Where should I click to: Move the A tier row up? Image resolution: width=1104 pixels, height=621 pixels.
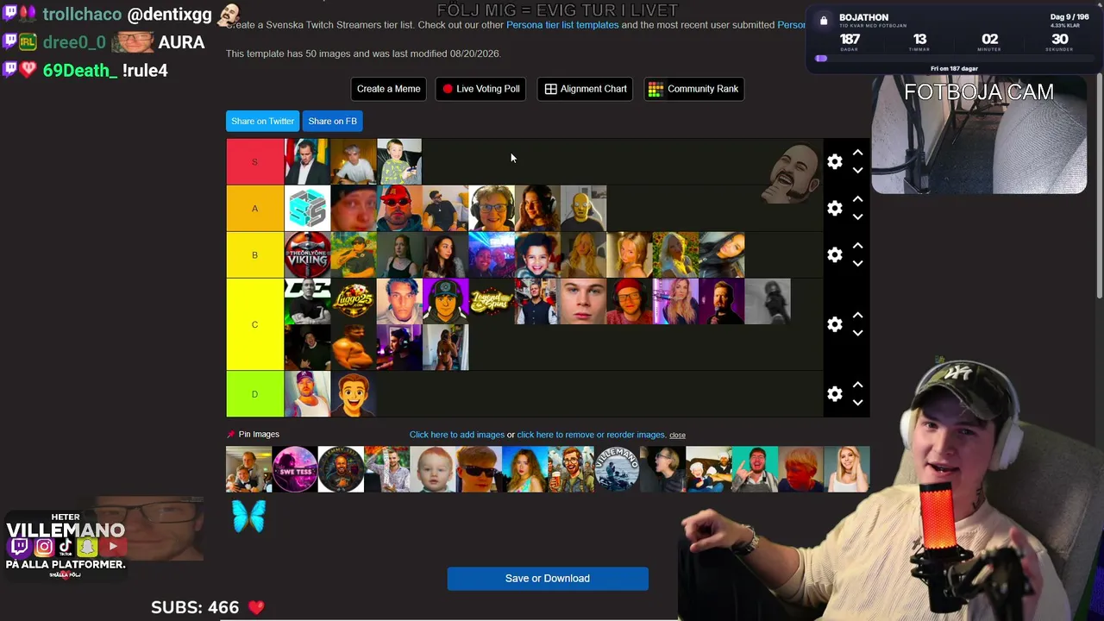click(x=857, y=199)
